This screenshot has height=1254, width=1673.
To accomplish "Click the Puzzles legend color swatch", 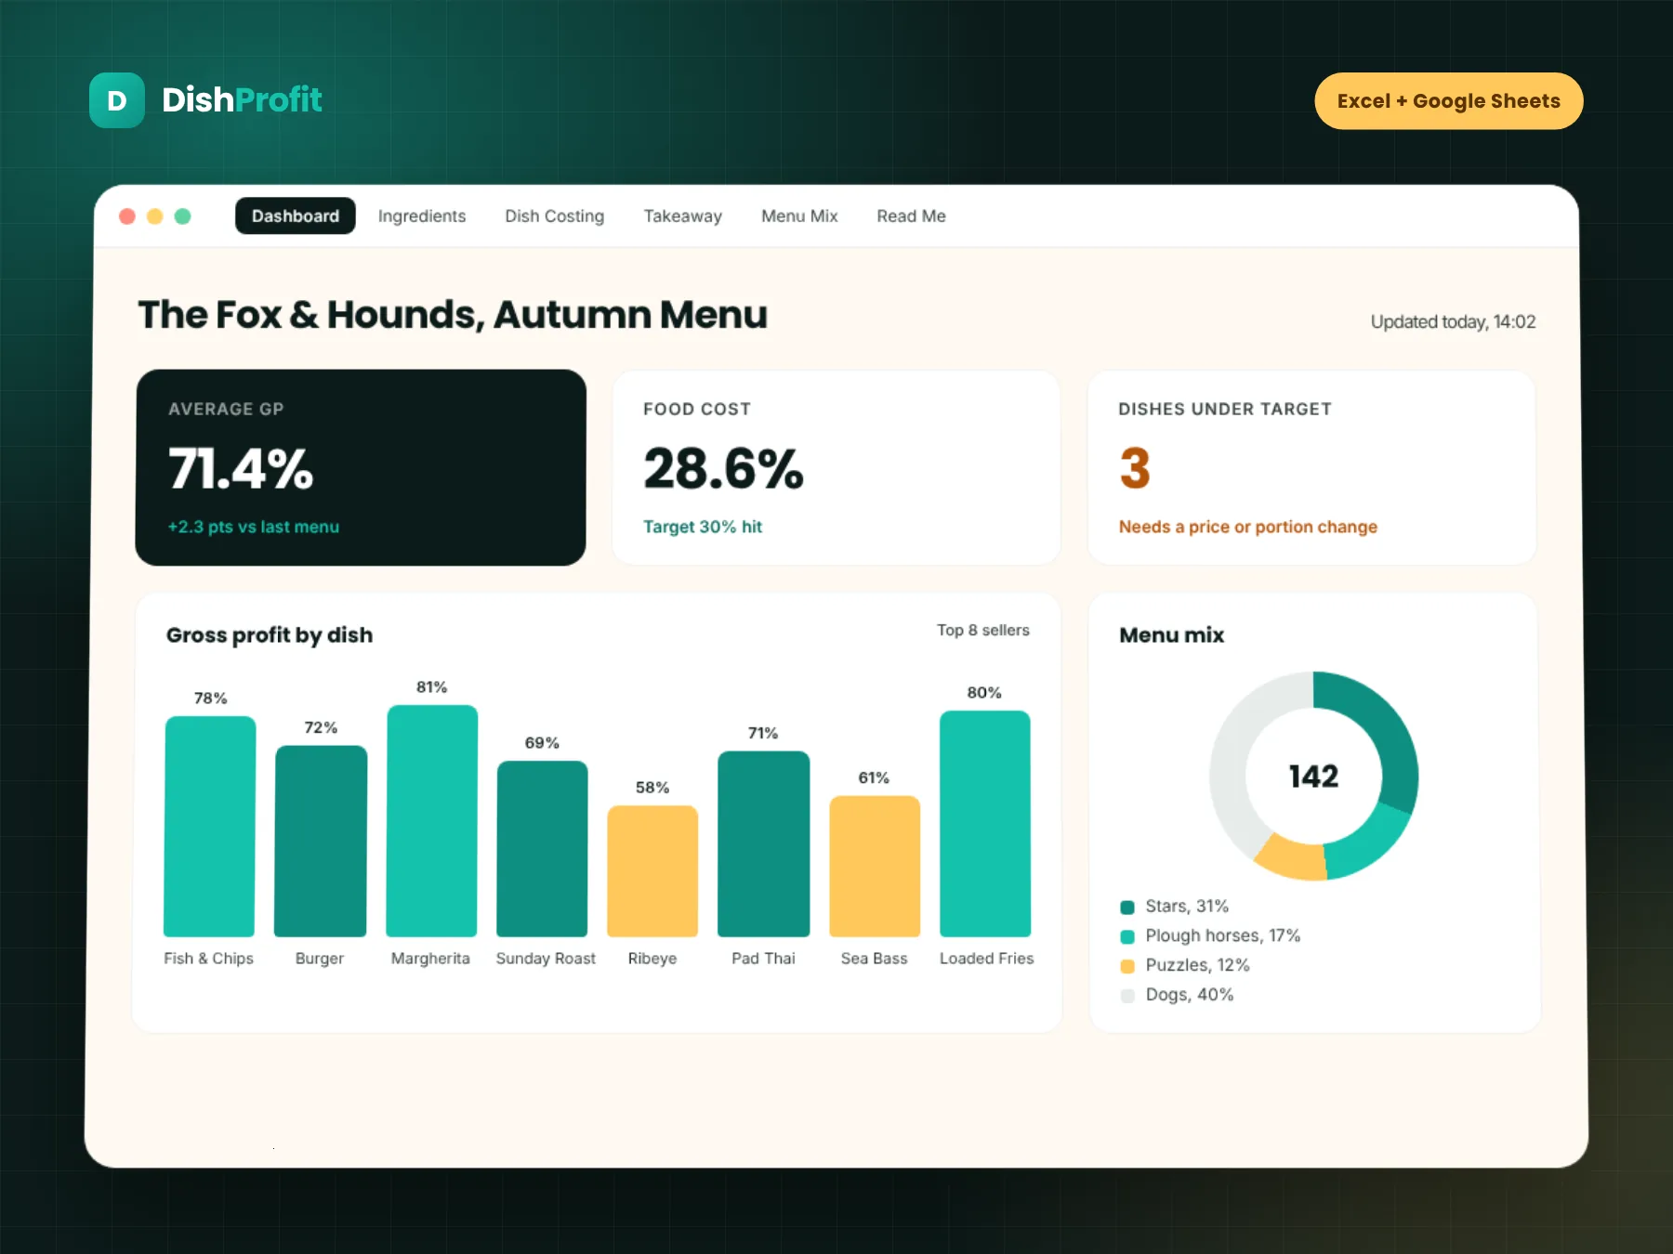I will pyautogui.click(x=1127, y=966).
